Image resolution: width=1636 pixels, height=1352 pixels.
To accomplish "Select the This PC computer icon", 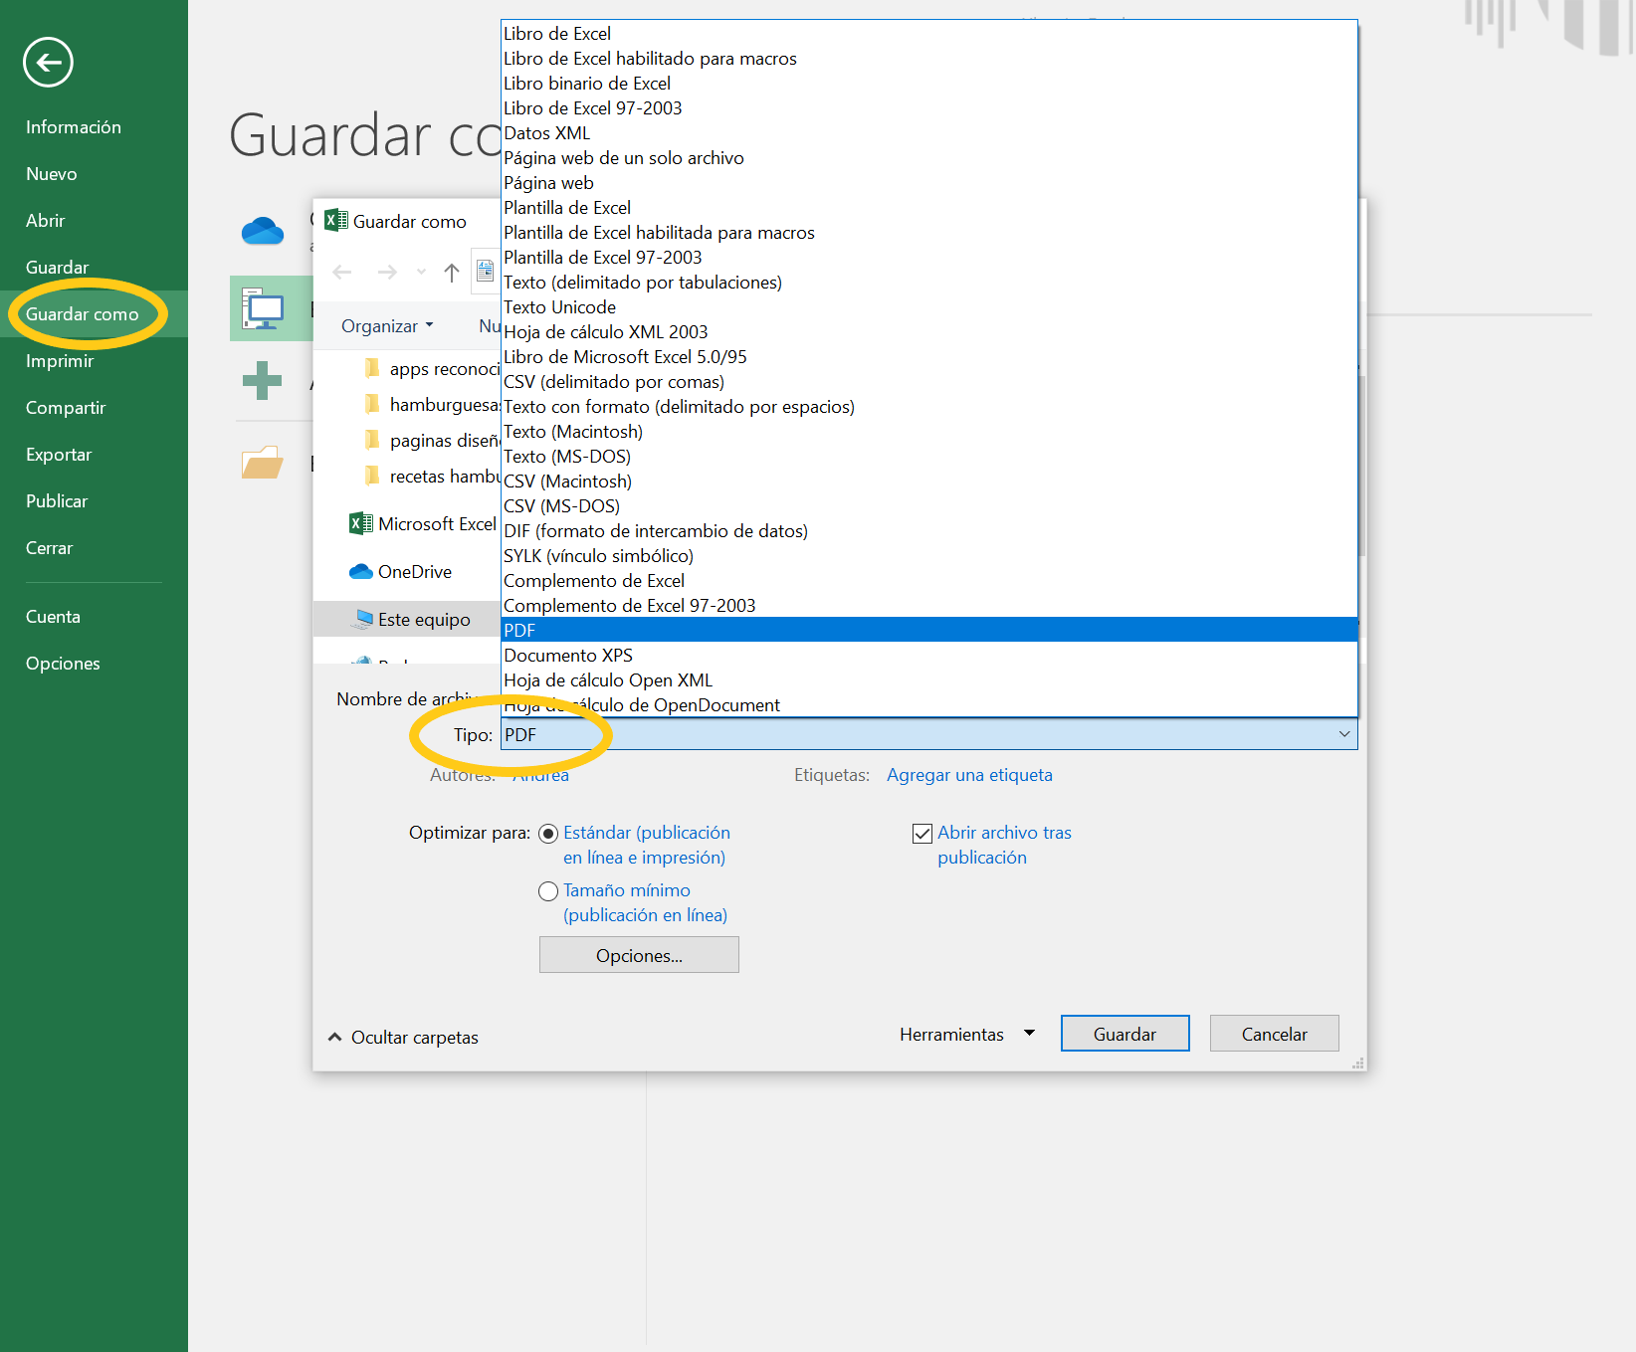I will point(263,309).
